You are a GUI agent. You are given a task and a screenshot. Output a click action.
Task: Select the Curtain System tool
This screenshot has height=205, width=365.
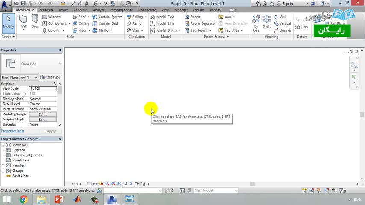[x=107, y=17]
